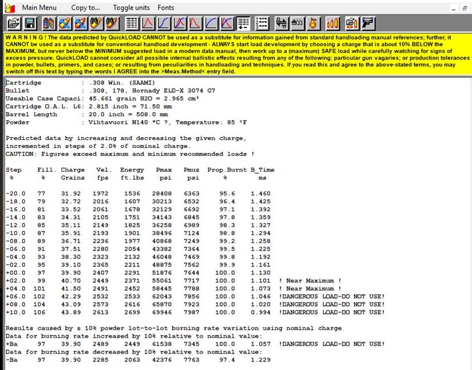The height and width of the screenshot is (370, 472).
Task: Click the pistol icon in toolbar
Action: pos(369,23)
